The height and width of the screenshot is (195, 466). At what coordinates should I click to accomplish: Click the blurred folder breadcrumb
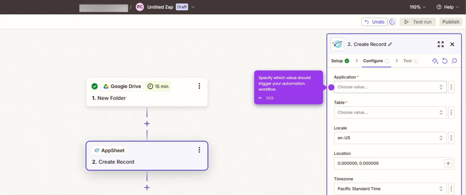point(103,8)
